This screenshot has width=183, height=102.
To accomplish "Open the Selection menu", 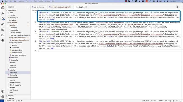I will 21,1.
